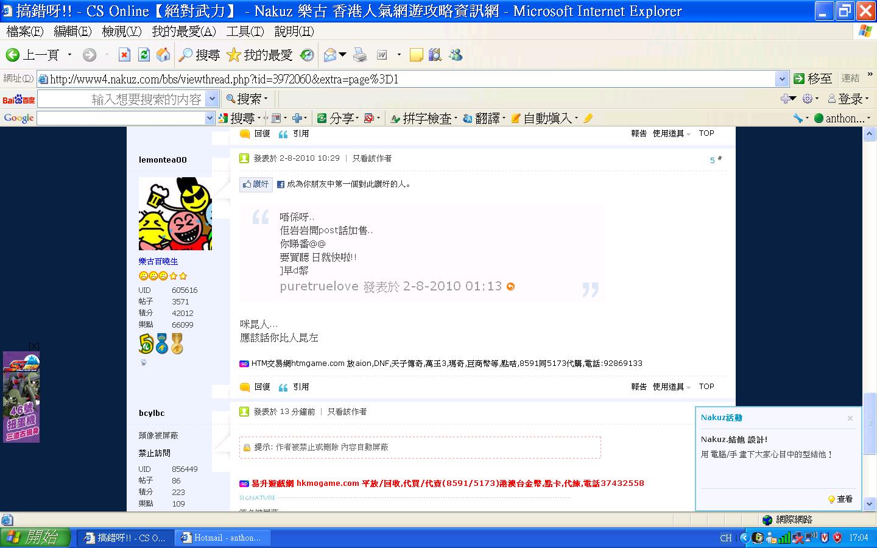
Task: Click the Facebook 讚好 like button
Action: (256, 184)
